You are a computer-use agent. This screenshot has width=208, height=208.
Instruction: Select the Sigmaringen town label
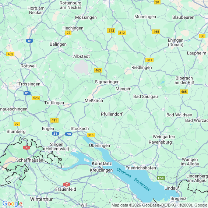[107, 82]
